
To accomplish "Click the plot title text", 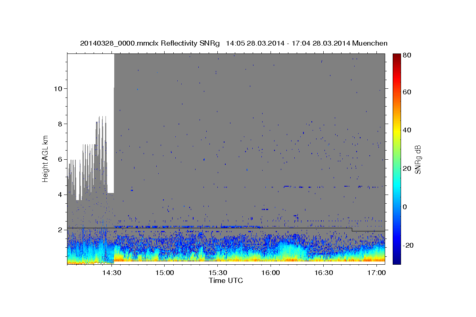I will [x=234, y=44].
